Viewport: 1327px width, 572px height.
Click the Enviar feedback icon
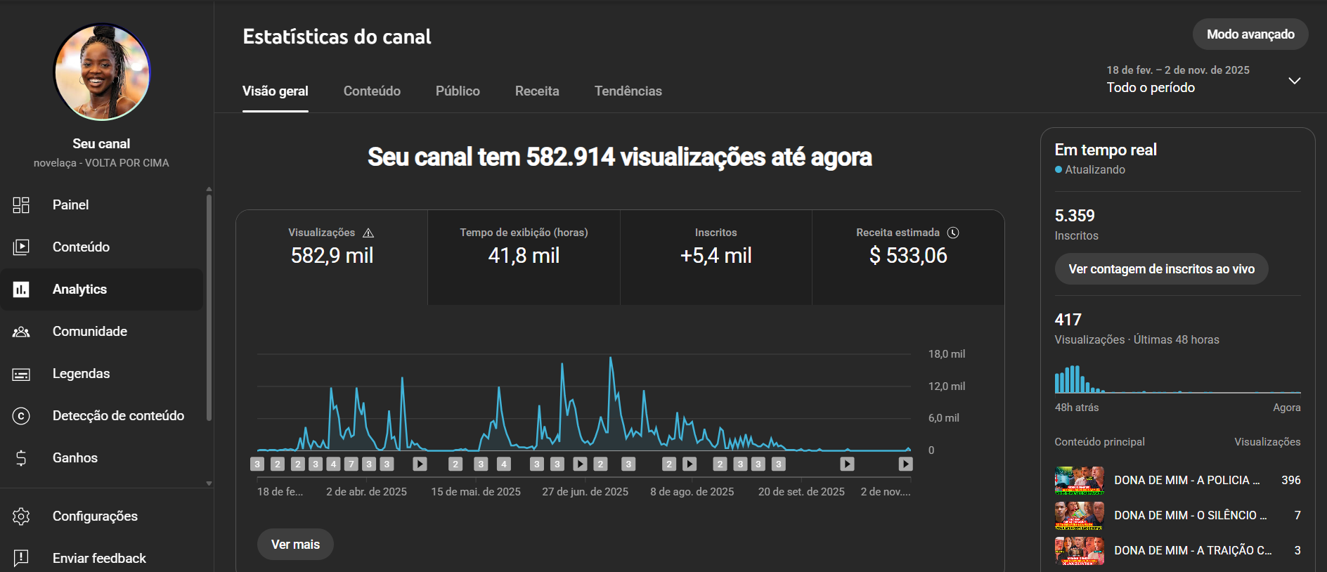[x=21, y=558]
